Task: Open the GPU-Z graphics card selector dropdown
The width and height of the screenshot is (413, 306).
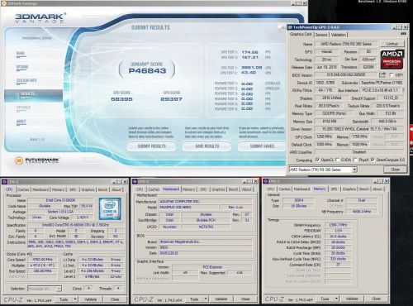Action: pyautogui.click(x=354, y=170)
